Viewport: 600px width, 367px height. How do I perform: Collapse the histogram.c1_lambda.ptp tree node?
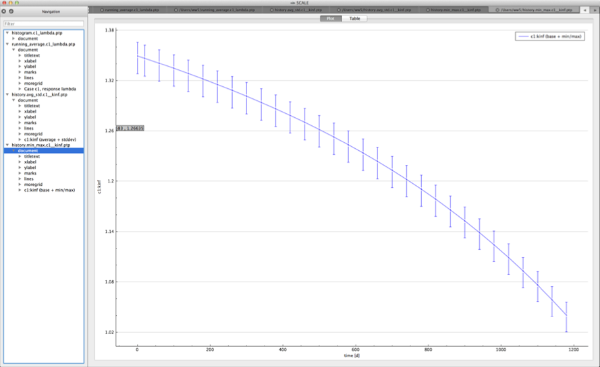(x=7, y=33)
